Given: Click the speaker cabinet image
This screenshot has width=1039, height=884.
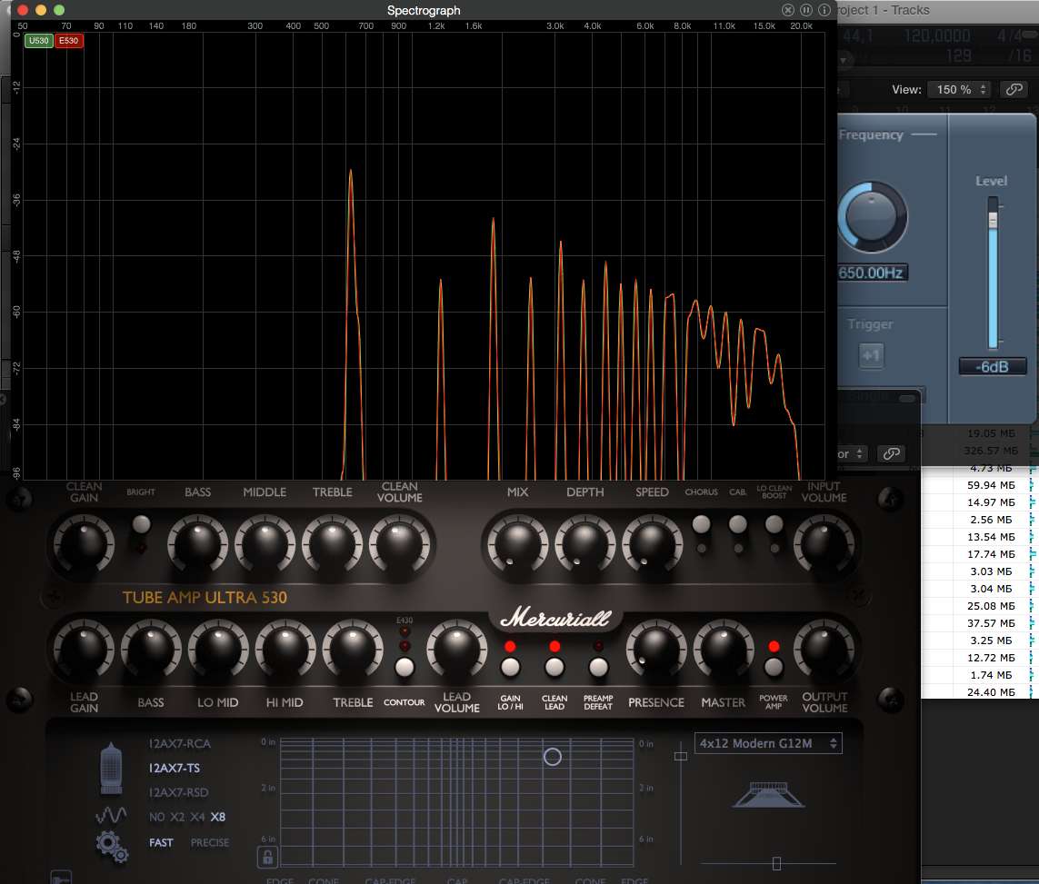Looking at the screenshot, I should [x=768, y=795].
